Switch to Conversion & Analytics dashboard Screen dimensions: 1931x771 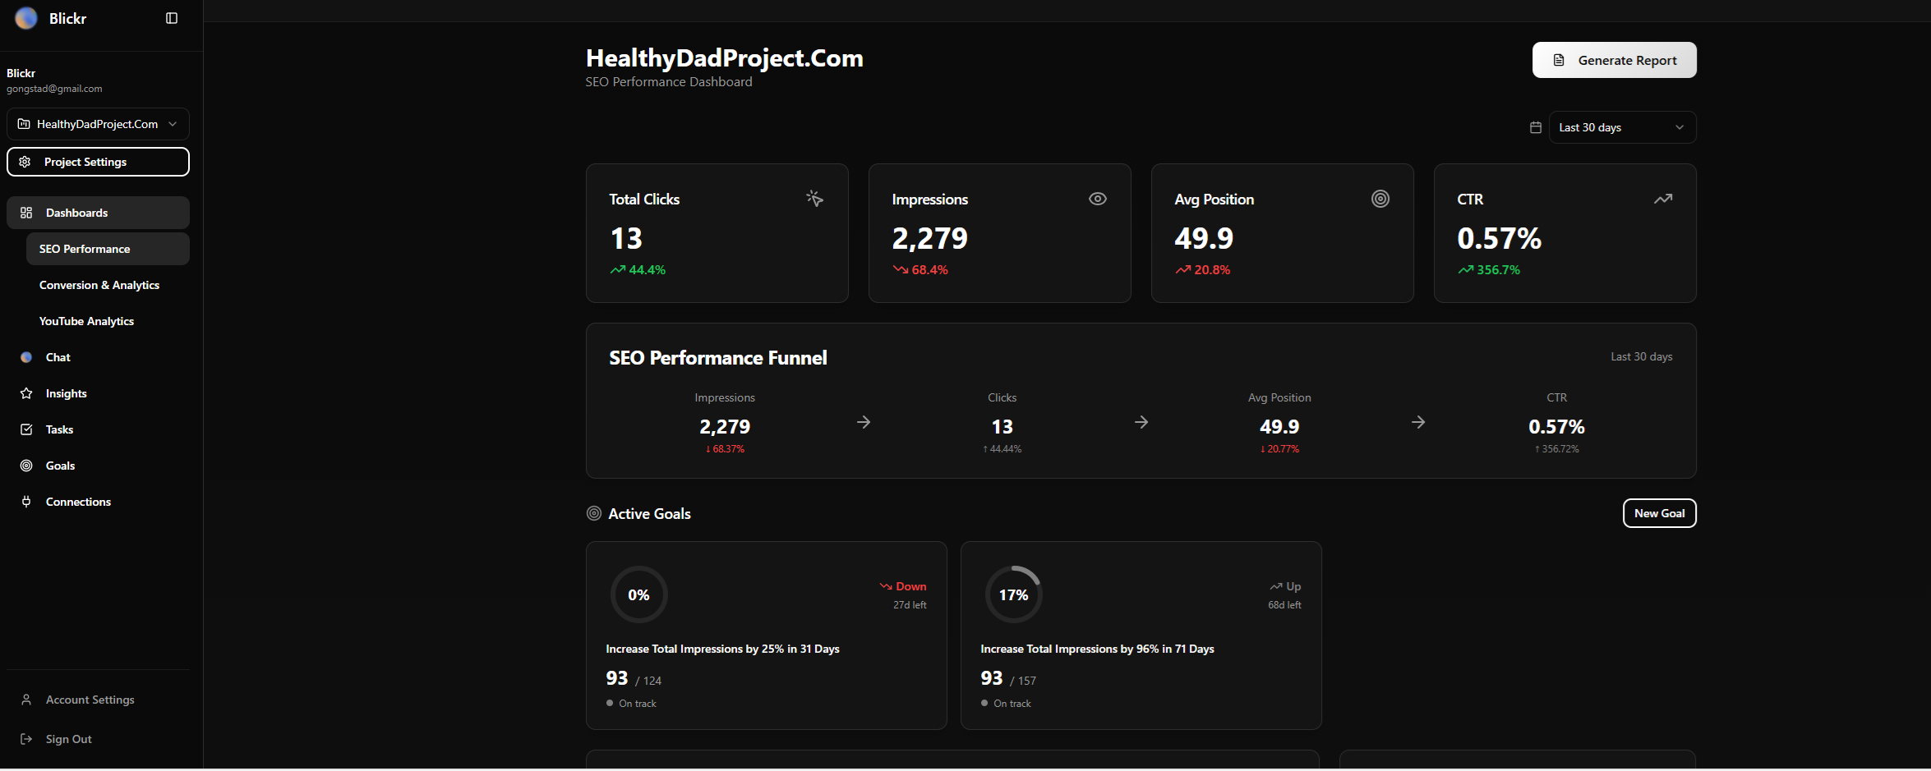click(99, 285)
